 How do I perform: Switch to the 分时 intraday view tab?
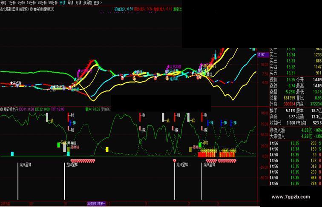3,3
